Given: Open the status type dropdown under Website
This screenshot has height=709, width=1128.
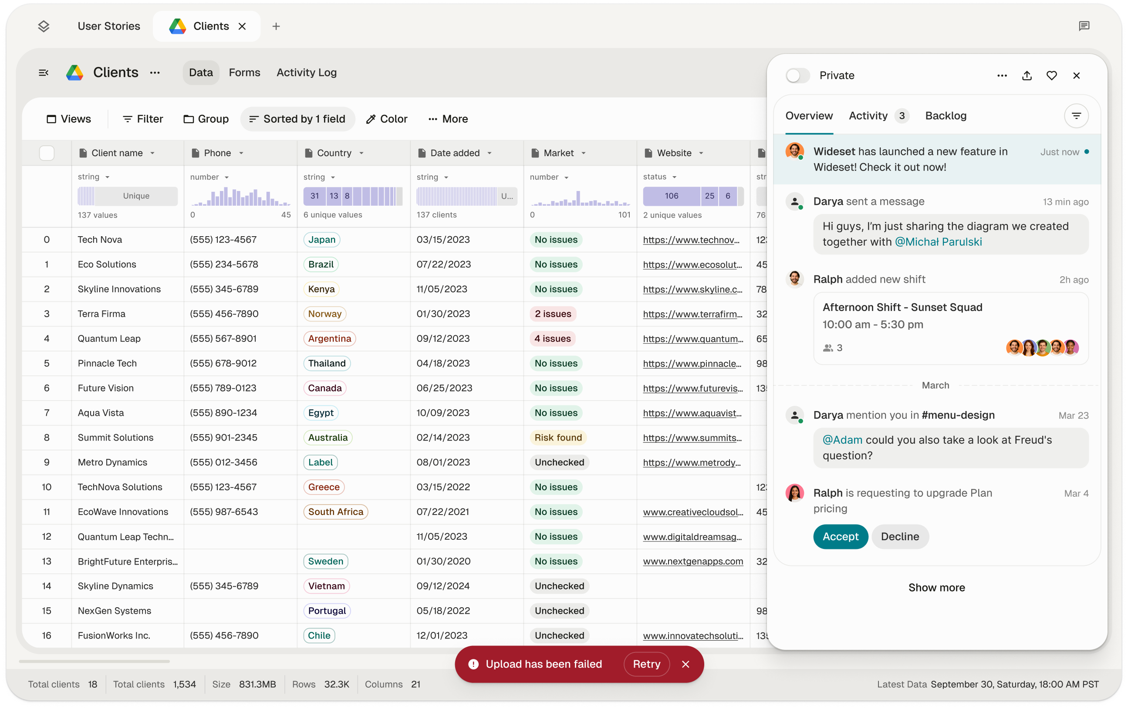Looking at the screenshot, I should click(674, 177).
